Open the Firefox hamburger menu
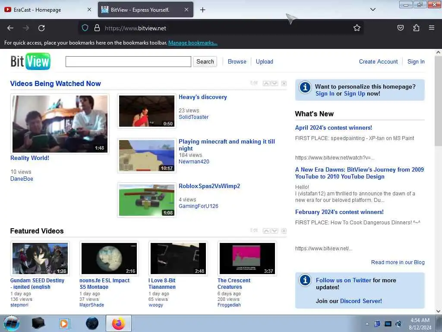This screenshot has width=442, height=332. pyautogui.click(x=432, y=28)
